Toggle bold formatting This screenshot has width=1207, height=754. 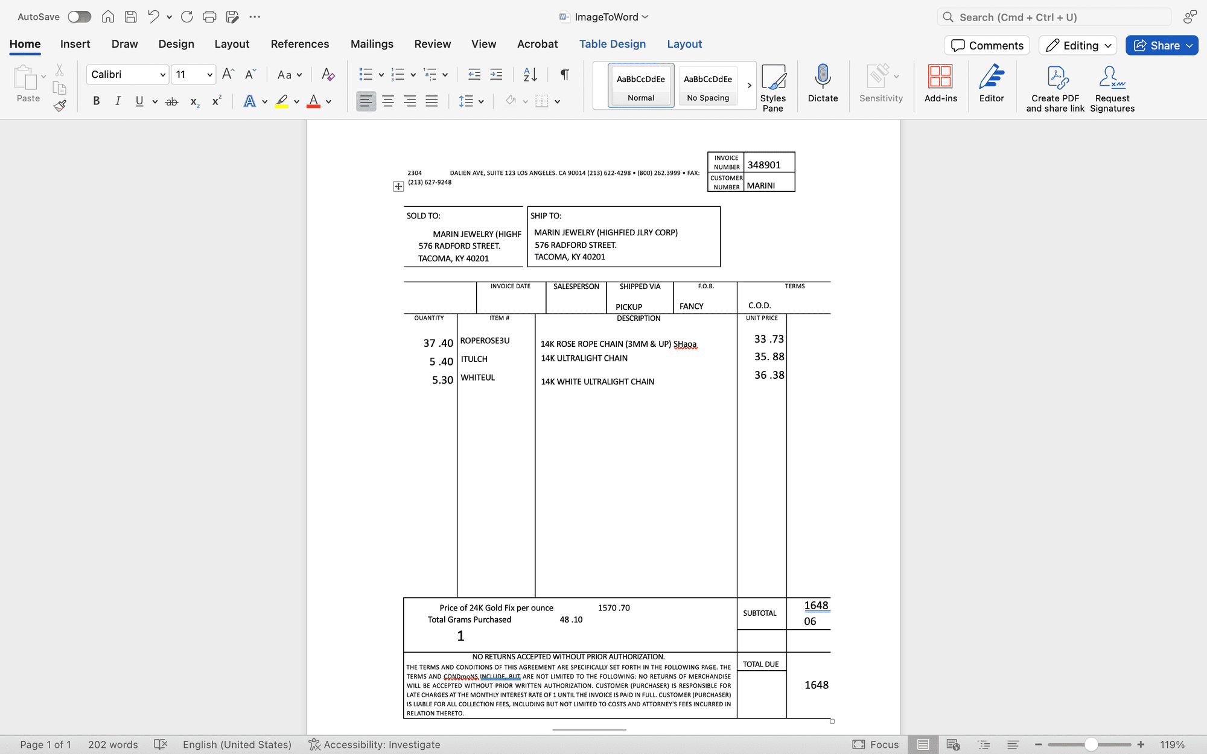[96, 101]
